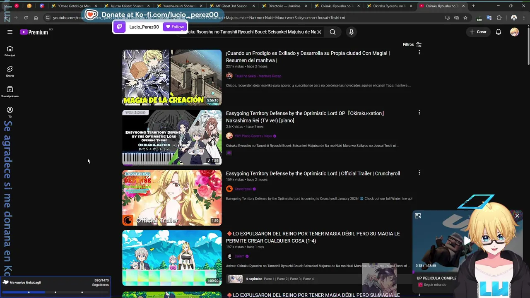The height and width of the screenshot is (298, 530).
Task: Open Suscripciones in the sidebar
Action: point(10,92)
